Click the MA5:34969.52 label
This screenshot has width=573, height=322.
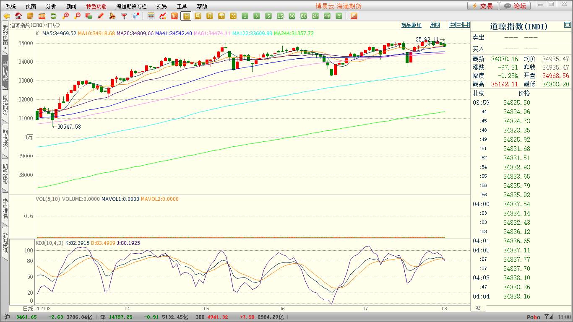tap(59, 33)
